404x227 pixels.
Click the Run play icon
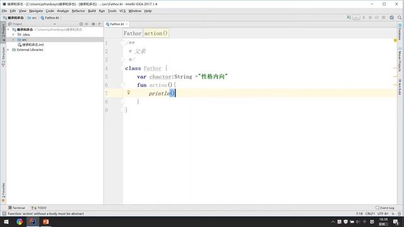pos(364,18)
